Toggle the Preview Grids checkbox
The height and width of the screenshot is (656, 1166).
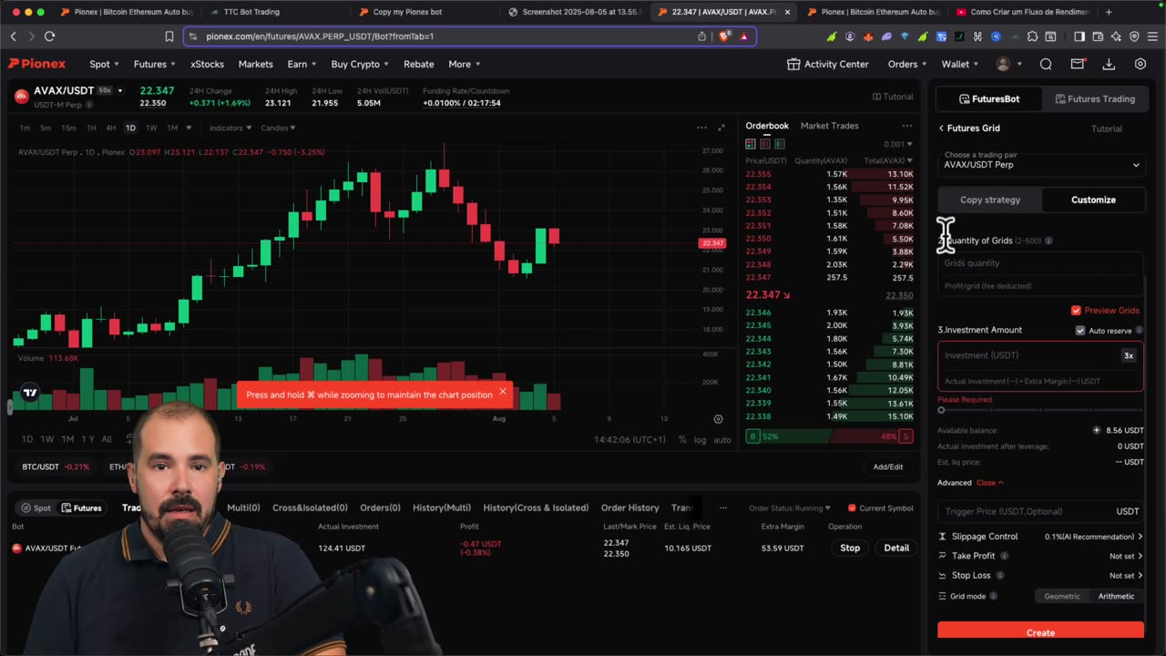click(1076, 311)
